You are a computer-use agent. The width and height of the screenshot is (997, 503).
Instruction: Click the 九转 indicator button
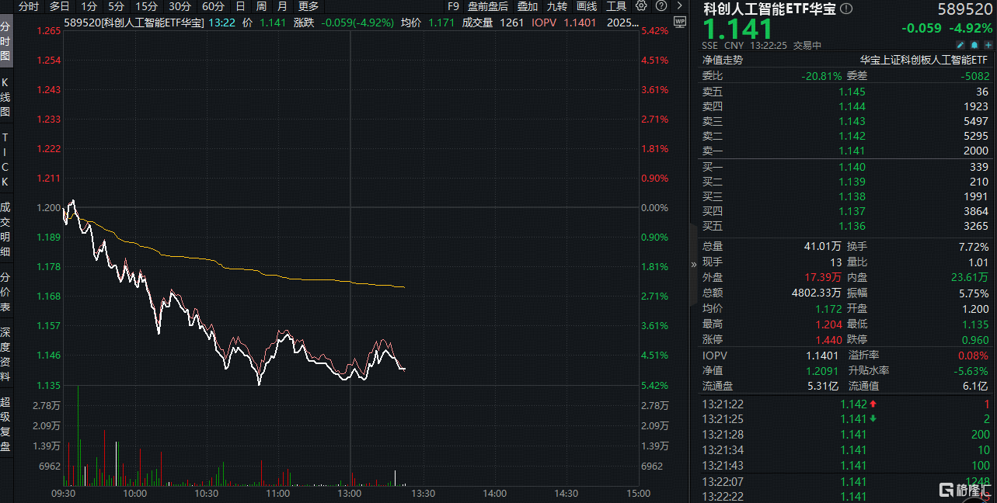tap(557, 6)
